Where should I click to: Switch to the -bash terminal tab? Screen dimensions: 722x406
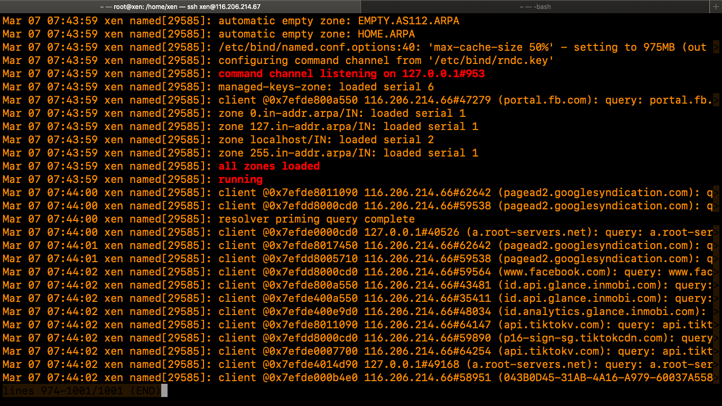[536, 6]
